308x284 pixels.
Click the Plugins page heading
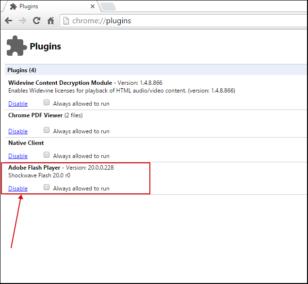pyautogui.click(x=46, y=47)
